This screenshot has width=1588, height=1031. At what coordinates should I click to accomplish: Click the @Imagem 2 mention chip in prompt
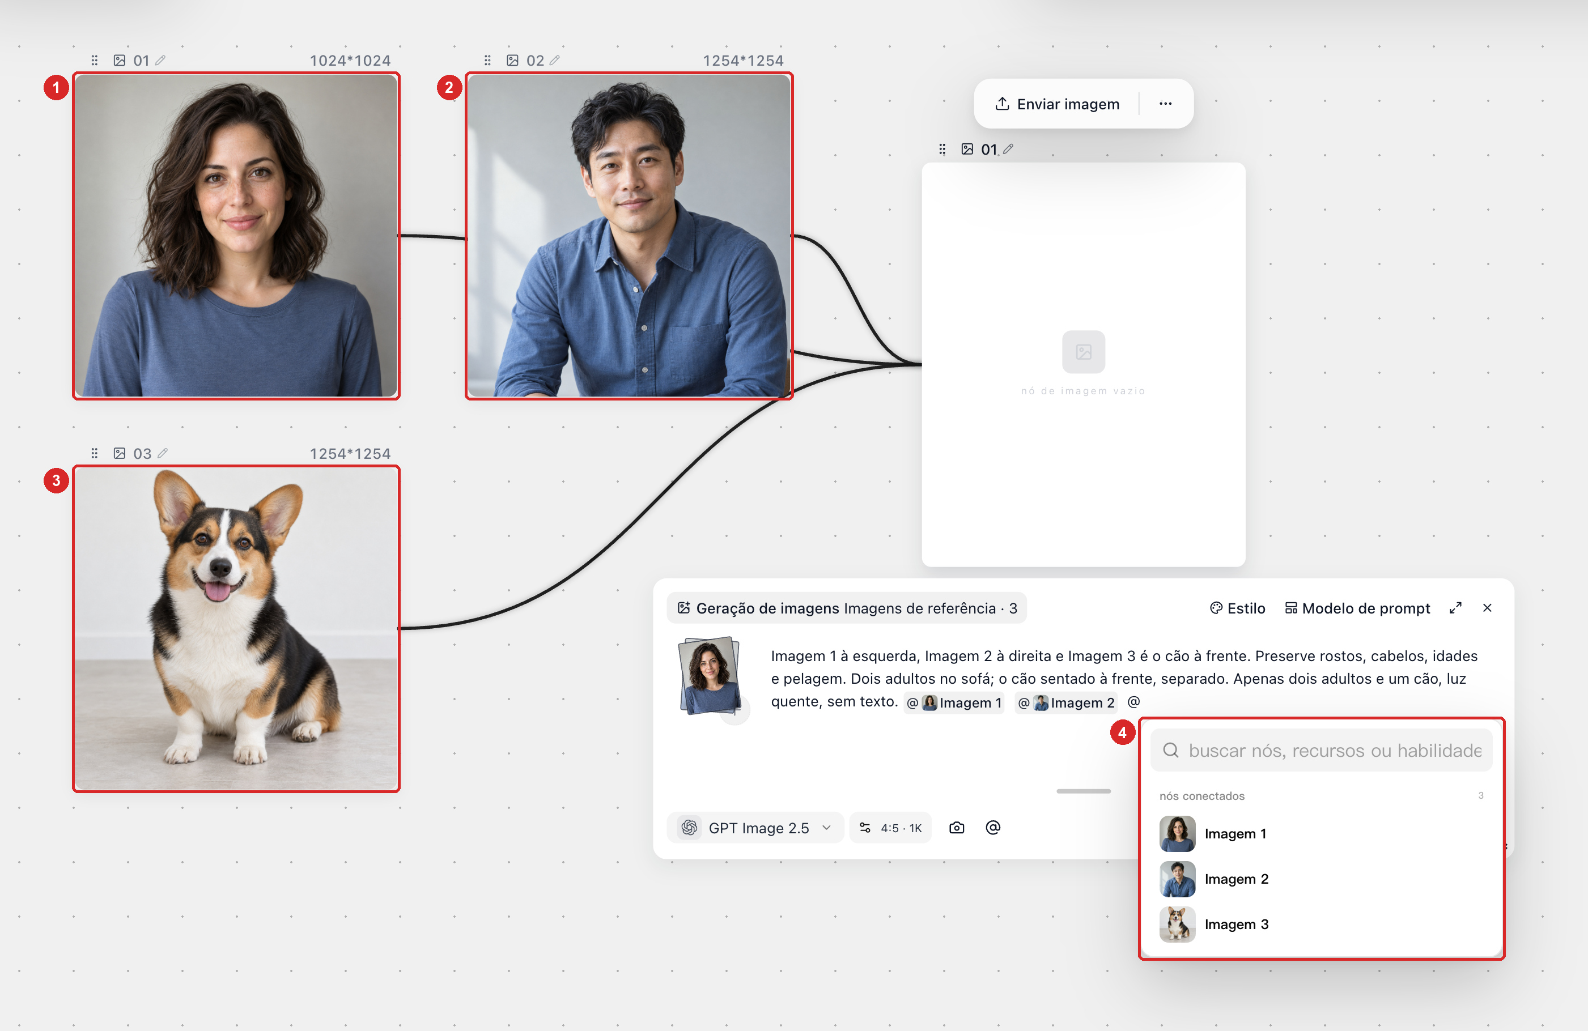(x=1066, y=702)
